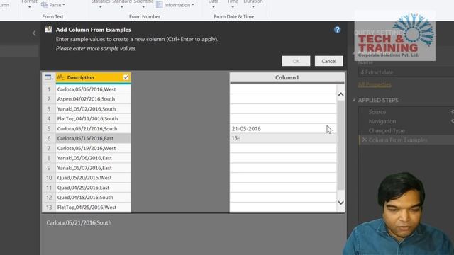Select row 'Quad,04/29/2016,East'
The height and width of the screenshot is (255, 454).
93,188
